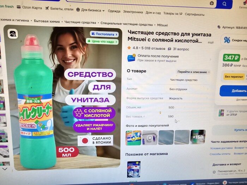Click the blue percent discount icon
The image size is (247, 185).
coord(227,40)
